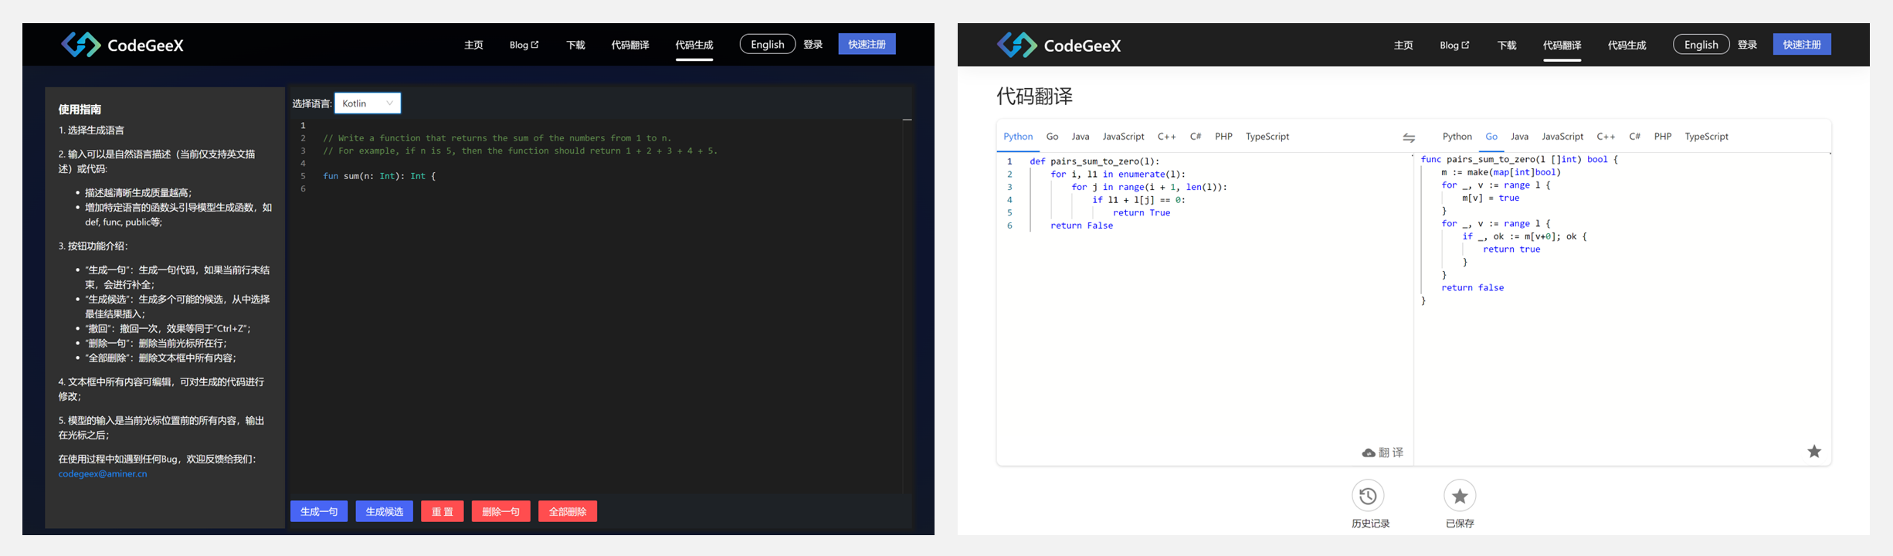This screenshot has height=556, width=1893.
Task: Open codegeex@aminer.cn email link
Action: [x=103, y=473]
